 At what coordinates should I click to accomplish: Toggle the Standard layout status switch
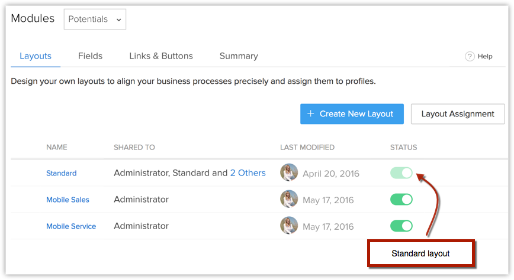[x=401, y=172]
